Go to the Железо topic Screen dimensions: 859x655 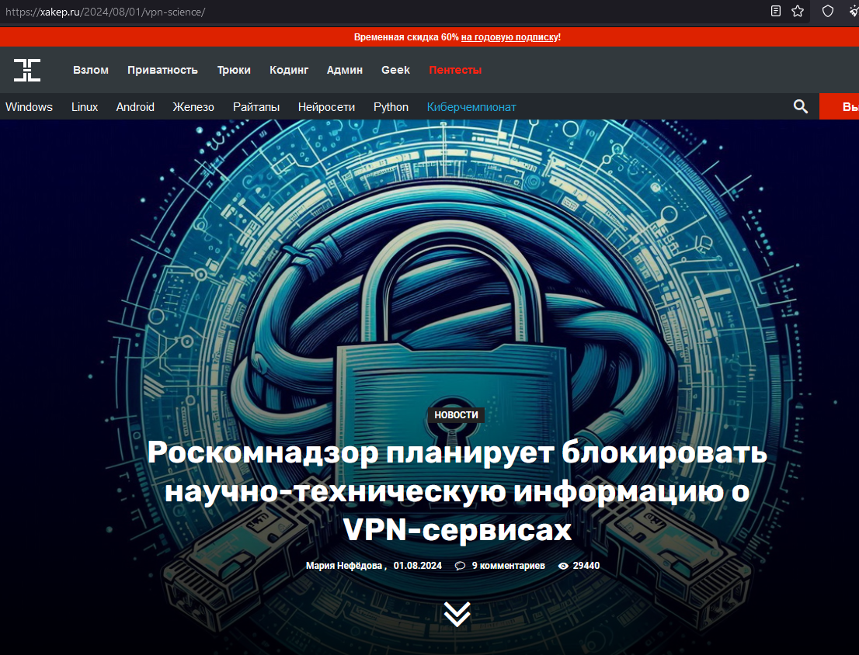[193, 107]
